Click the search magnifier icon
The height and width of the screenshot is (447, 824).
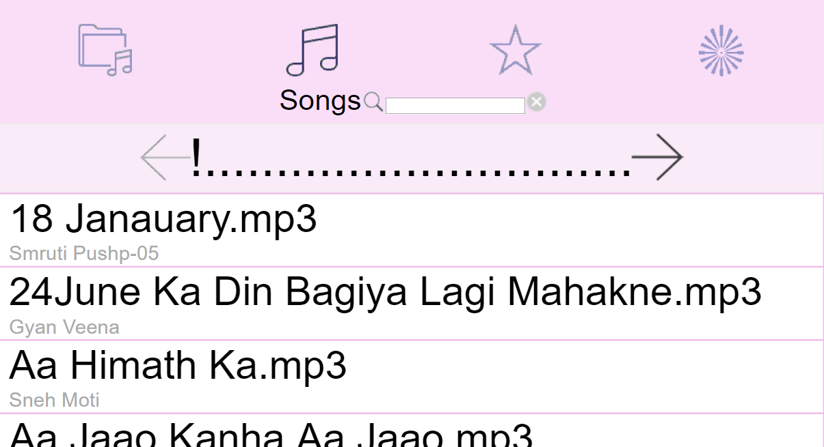click(x=373, y=102)
